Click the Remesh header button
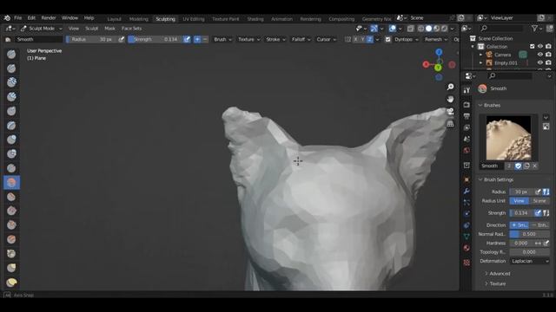This screenshot has height=312, width=556. [x=435, y=40]
